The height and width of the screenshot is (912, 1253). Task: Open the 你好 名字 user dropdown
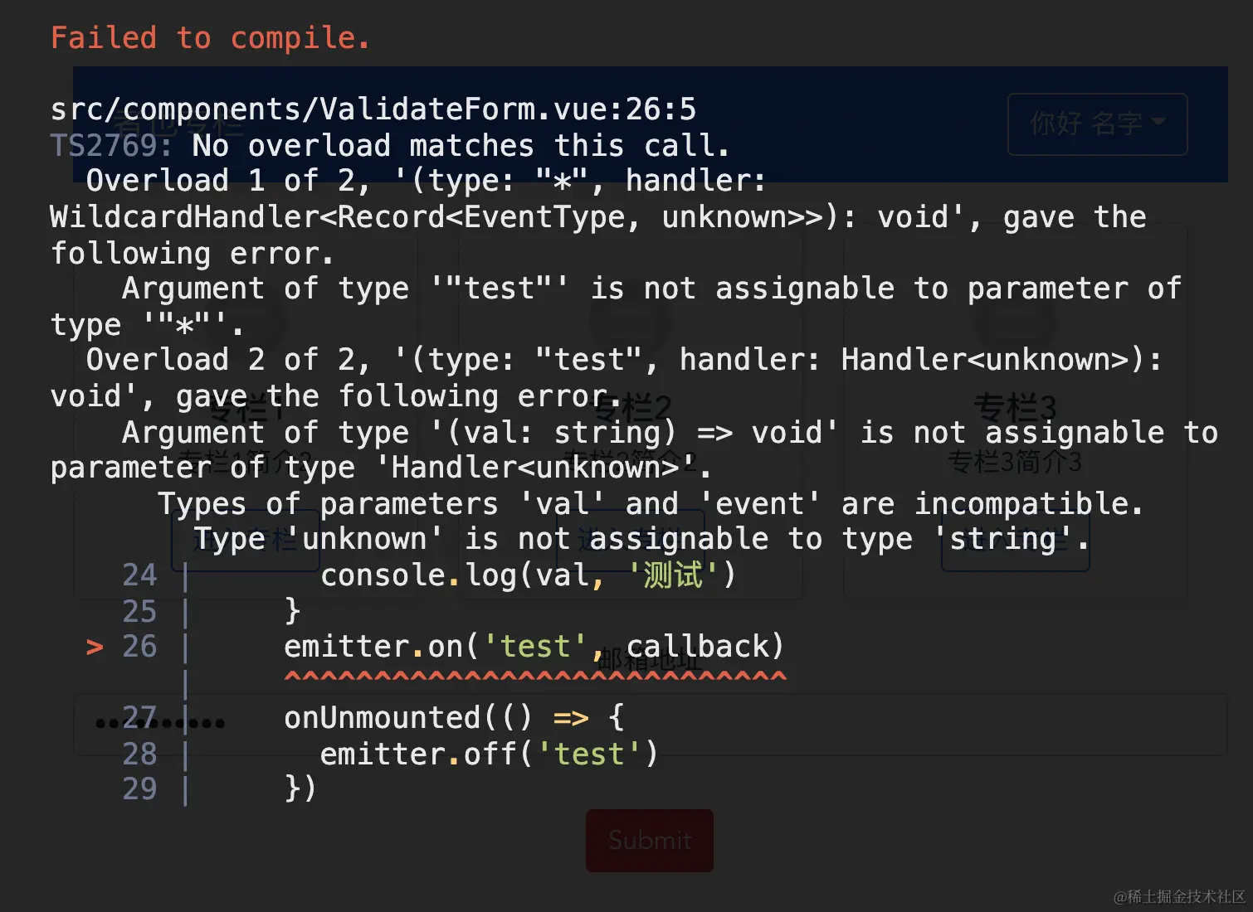coord(1097,124)
